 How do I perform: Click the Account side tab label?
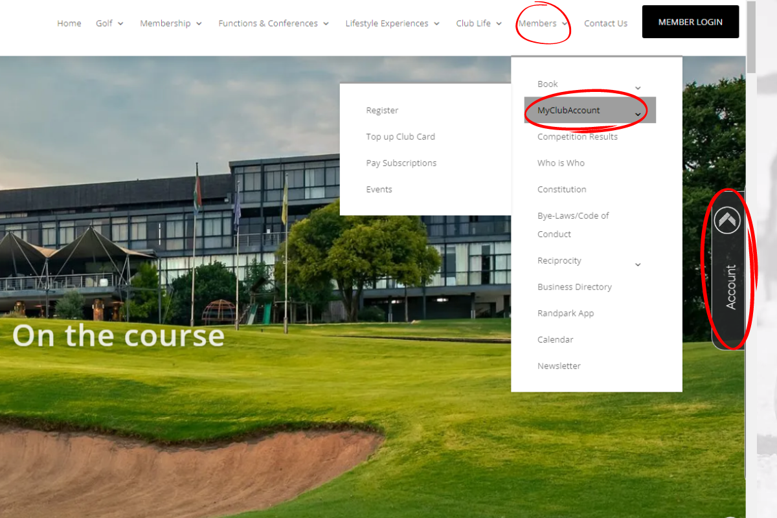[x=731, y=287]
